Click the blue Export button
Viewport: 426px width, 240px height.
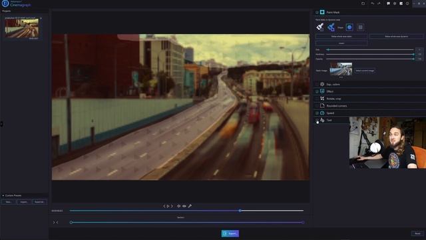click(x=230, y=233)
